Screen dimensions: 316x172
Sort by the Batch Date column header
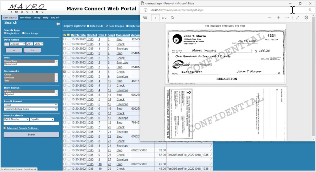[78, 35]
